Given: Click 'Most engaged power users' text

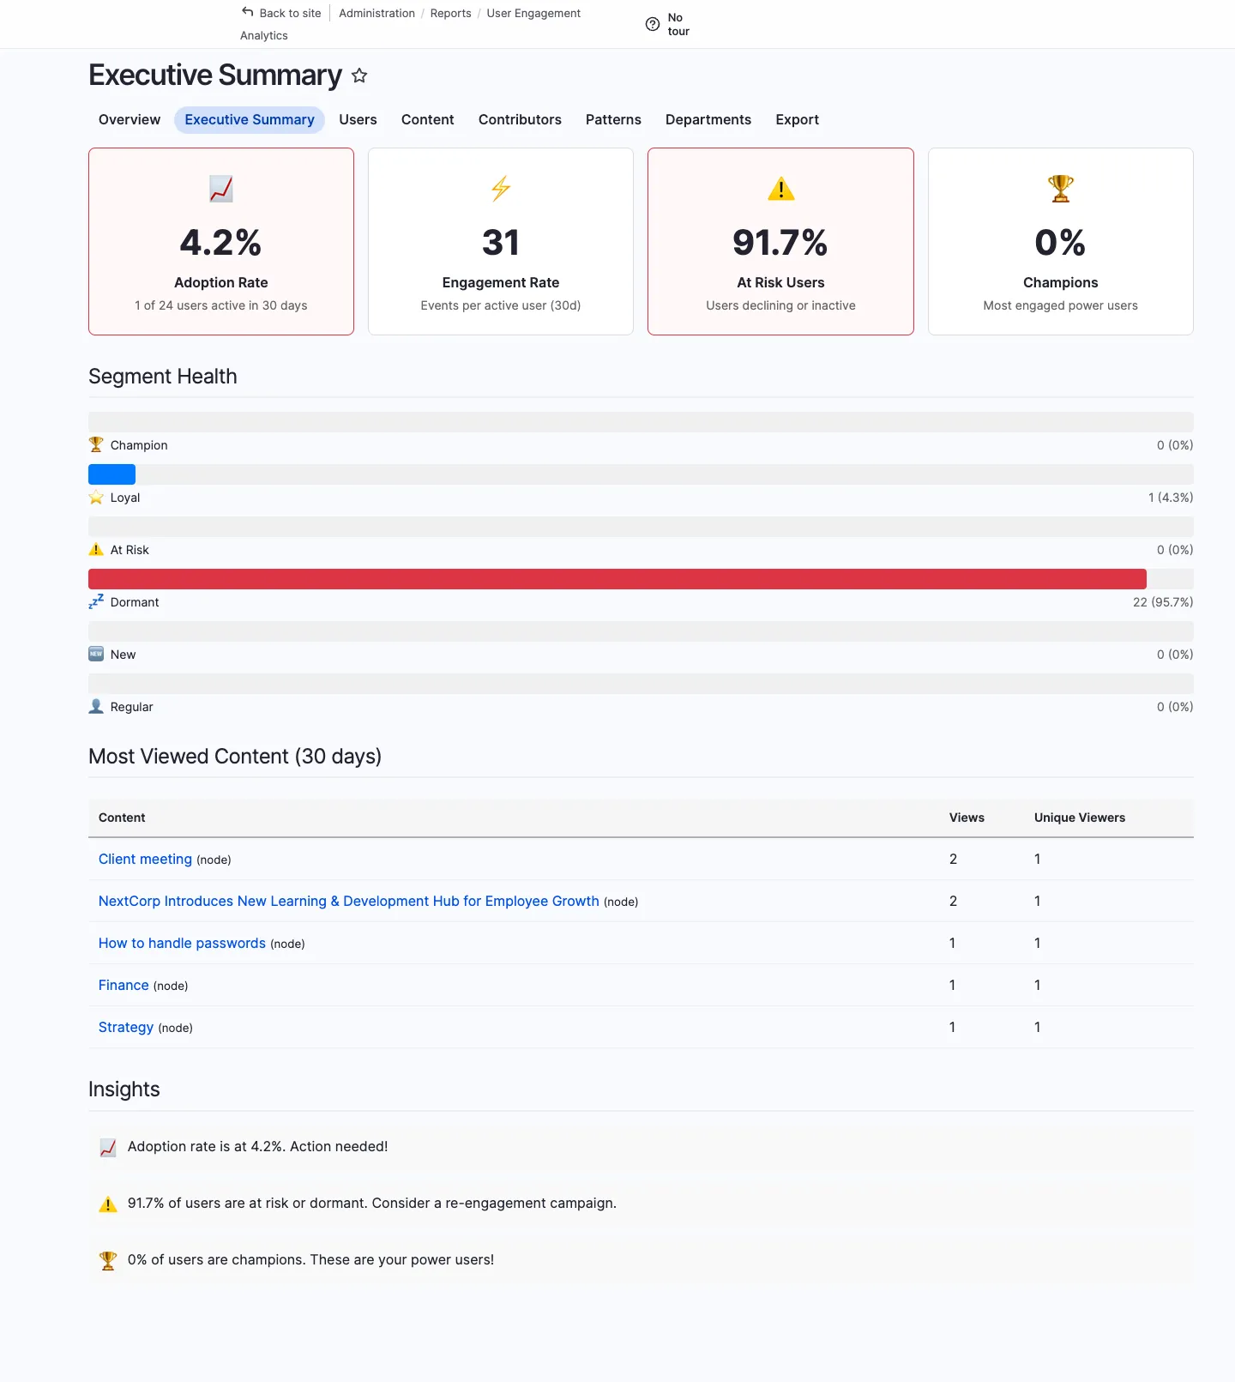Looking at the screenshot, I should (x=1061, y=305).
